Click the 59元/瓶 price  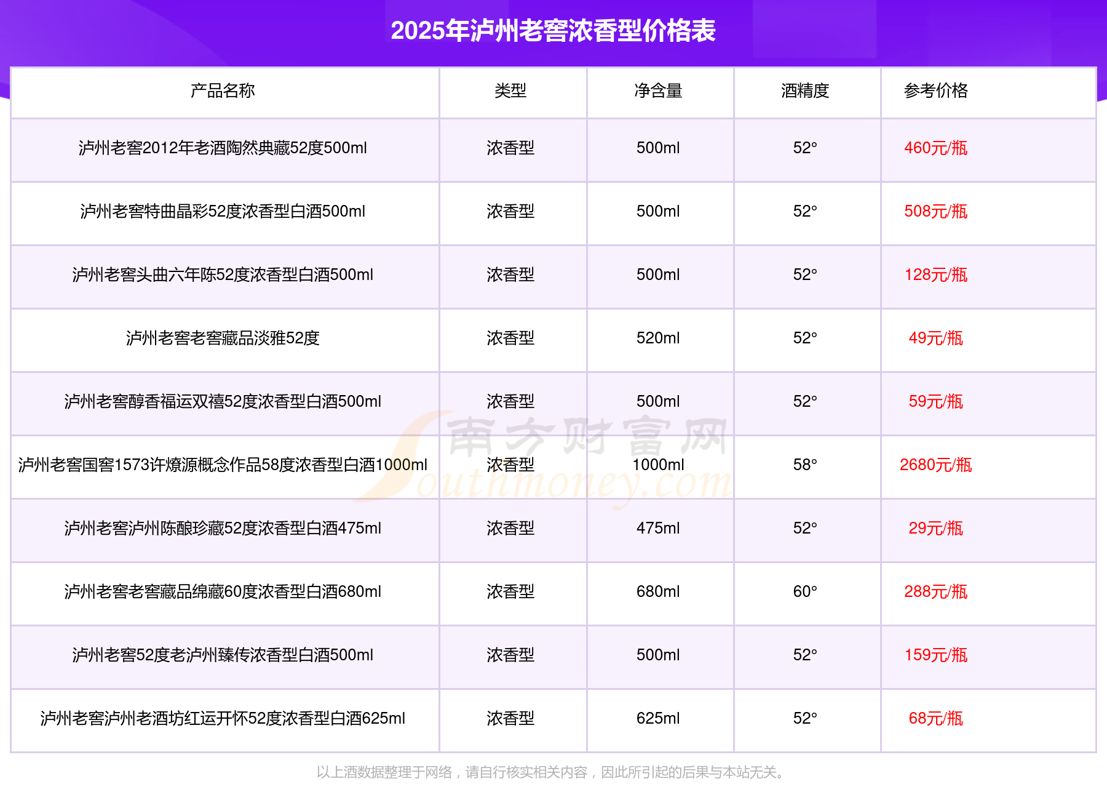(x=935, y=402)
